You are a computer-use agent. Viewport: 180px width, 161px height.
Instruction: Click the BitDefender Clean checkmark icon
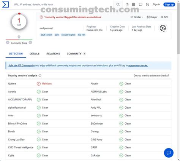(121, 123)
